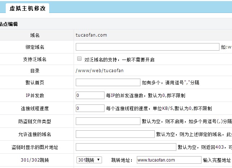Click the tucaofan.com domain name value
Viewport: 232px width, 168px height.
(91, 35)
